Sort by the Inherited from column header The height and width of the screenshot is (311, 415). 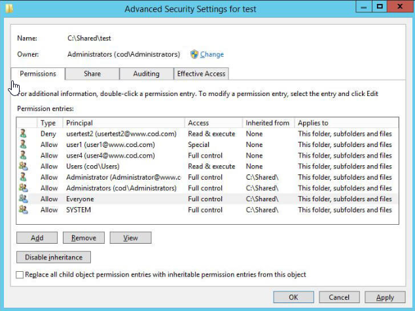[x=268, y=123]
